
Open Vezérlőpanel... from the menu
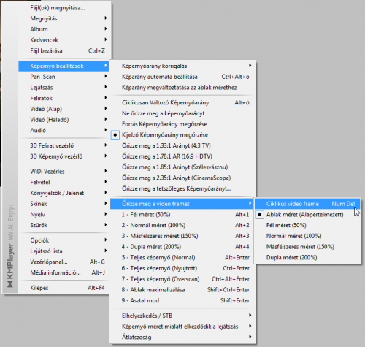pos(64,262)
